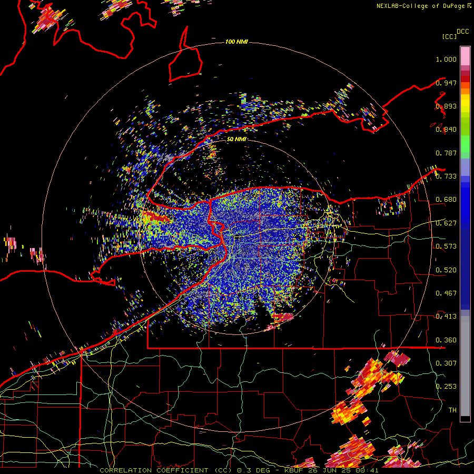Select the 0.467 scale value
This screenshot has width=474, height=474.
click(446, 293)
